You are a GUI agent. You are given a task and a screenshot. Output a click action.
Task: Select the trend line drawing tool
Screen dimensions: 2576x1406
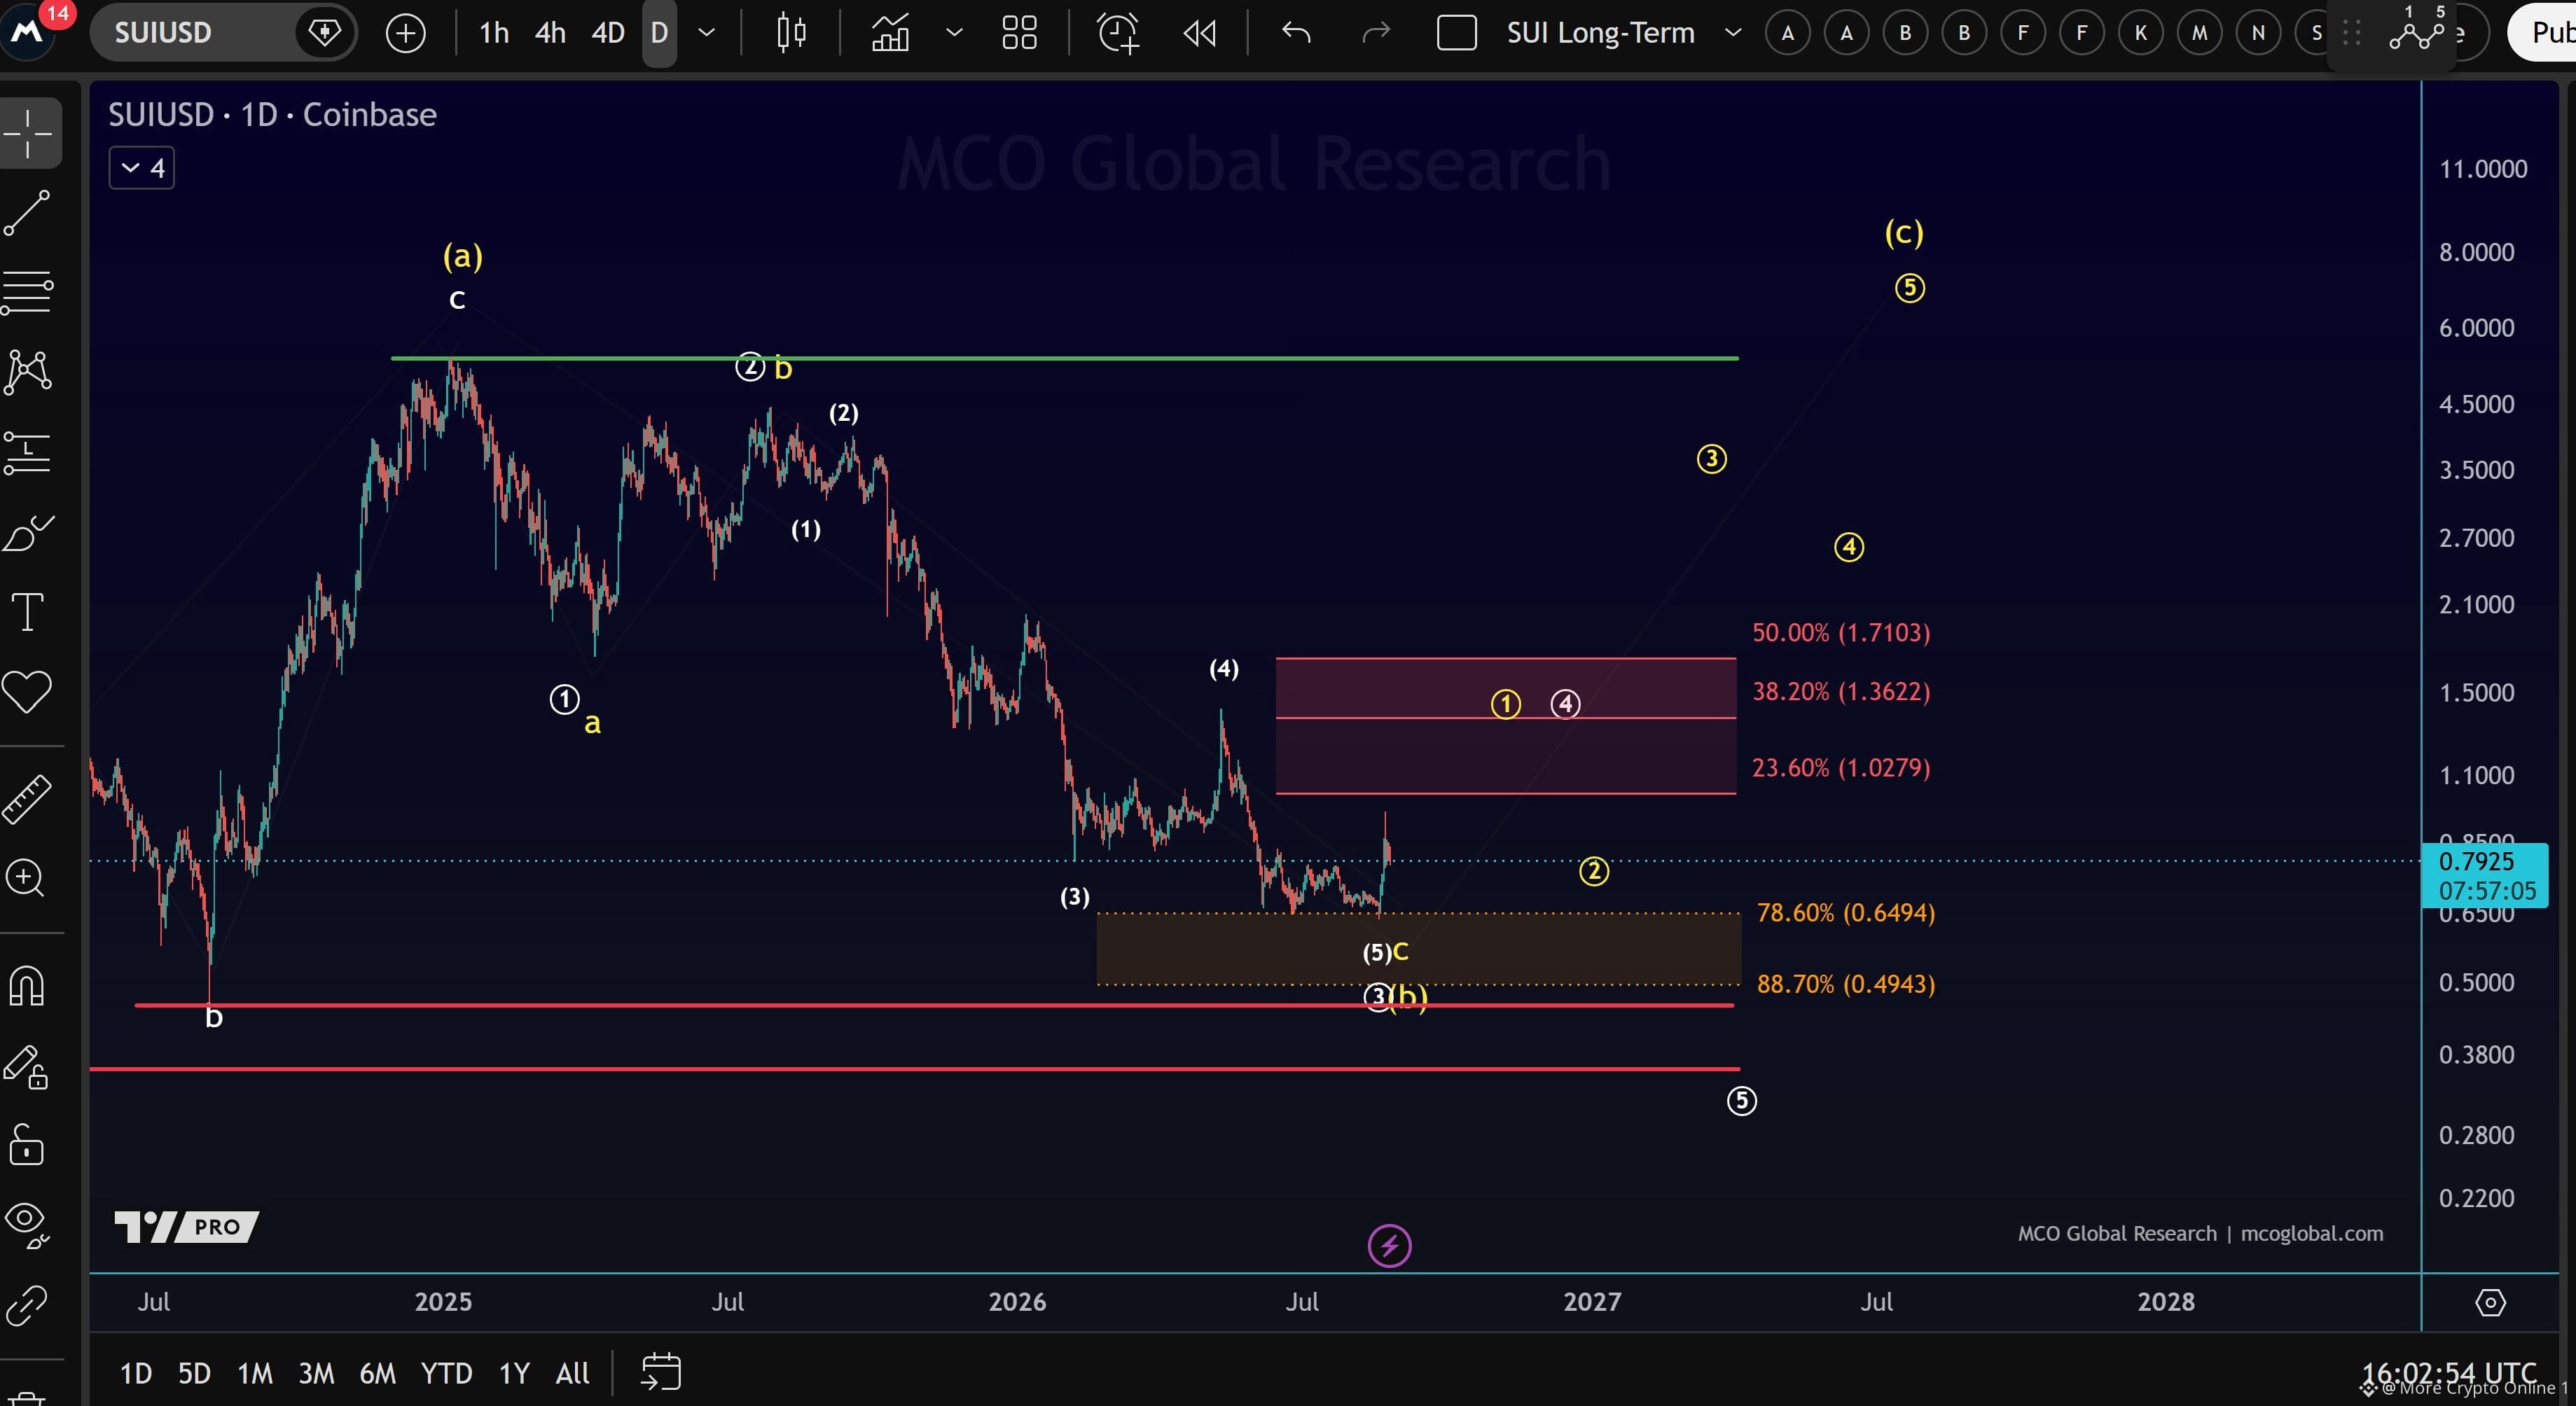28,213
